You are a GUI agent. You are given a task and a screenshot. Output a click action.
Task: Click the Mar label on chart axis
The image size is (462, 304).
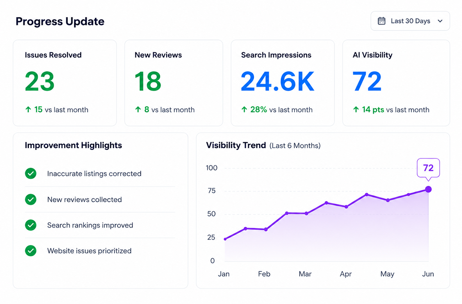(x=305, y=274)
